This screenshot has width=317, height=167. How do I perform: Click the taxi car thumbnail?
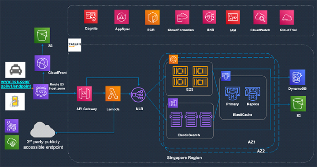[x=15, y=70]
